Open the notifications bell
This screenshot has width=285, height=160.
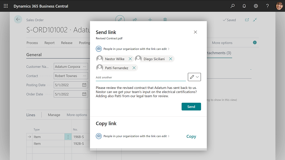coord(244,6)
